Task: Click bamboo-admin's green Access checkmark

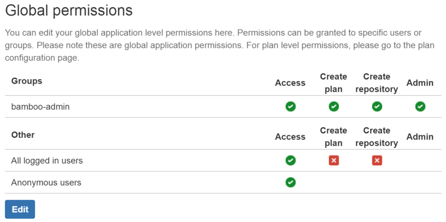Action: [290, 106]
